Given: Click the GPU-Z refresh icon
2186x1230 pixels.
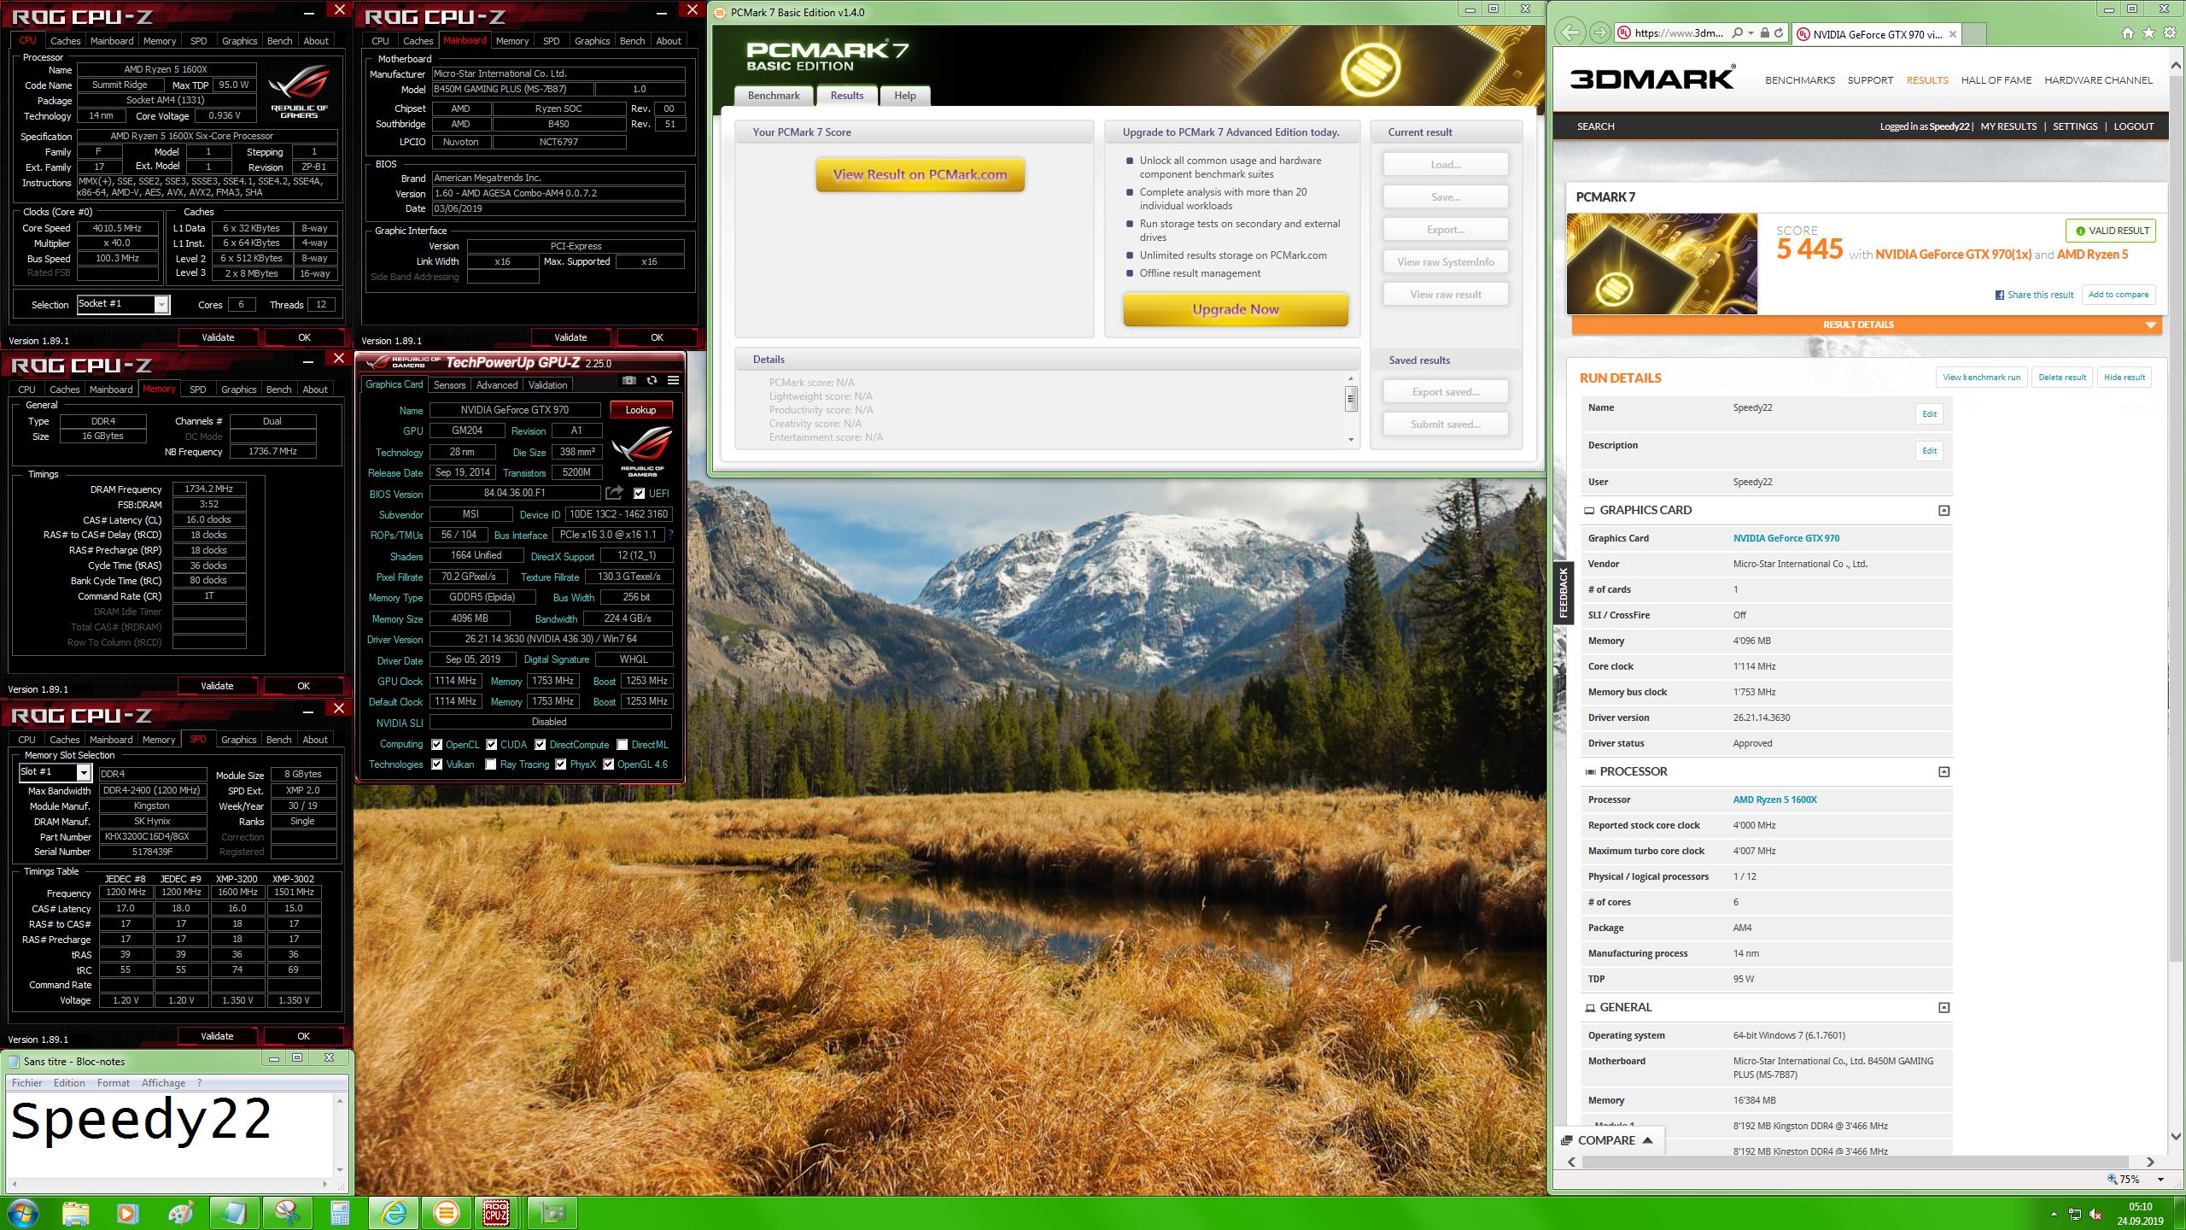Looking at the screenshot, I should (652, 380).
